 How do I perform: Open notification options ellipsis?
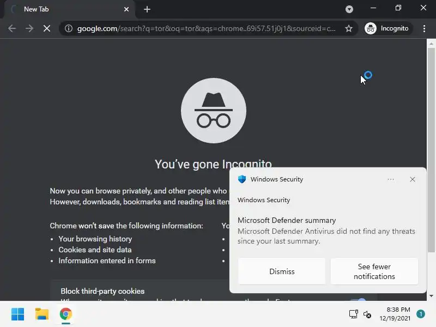(x=391, y=179)
